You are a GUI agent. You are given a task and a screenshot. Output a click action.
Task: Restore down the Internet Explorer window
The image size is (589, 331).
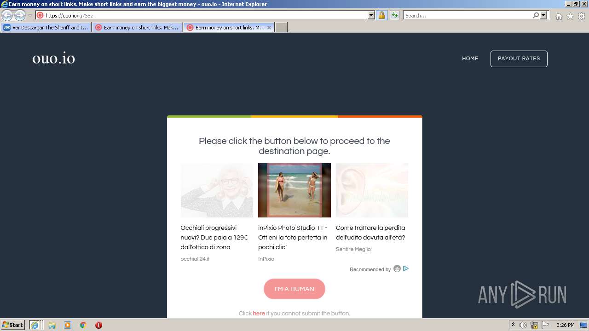(x=576, y=4)
